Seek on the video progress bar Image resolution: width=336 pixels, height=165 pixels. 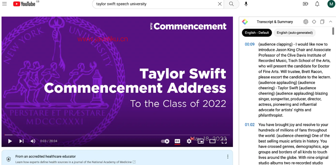(117, 135)
